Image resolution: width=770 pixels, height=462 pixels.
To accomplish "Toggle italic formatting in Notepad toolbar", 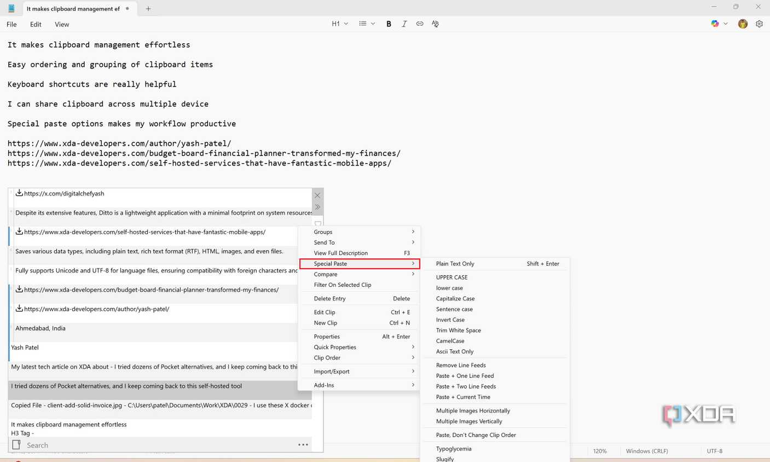I will (x=404, y=24).
